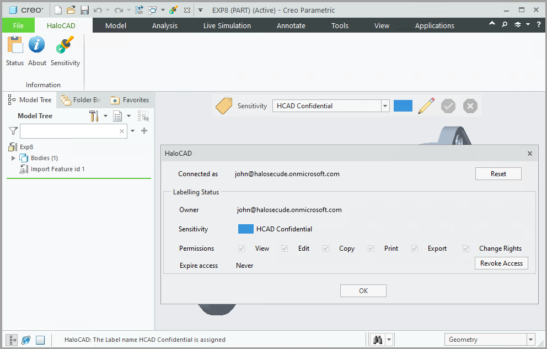
Task: Open a file with the Open folder icon
Action: coord(71,9)
